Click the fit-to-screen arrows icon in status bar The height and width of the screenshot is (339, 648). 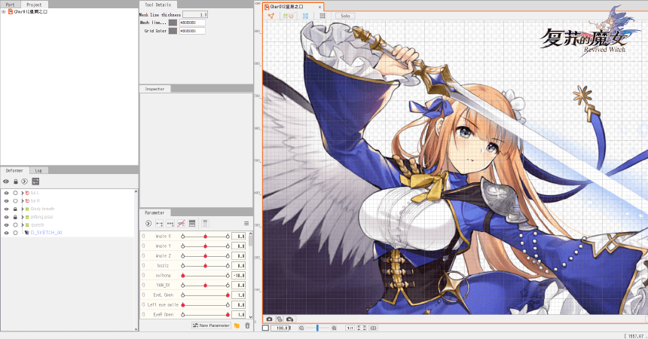[x=362, y=328]
